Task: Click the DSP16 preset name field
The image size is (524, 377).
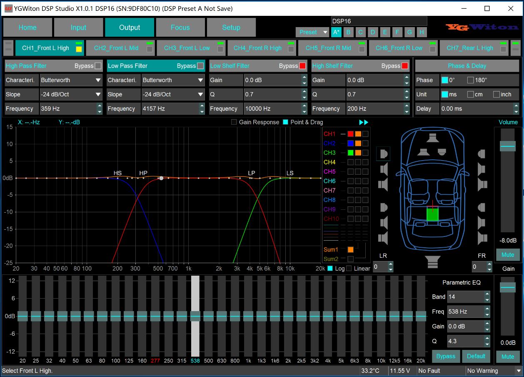Action: pos(379,21)
